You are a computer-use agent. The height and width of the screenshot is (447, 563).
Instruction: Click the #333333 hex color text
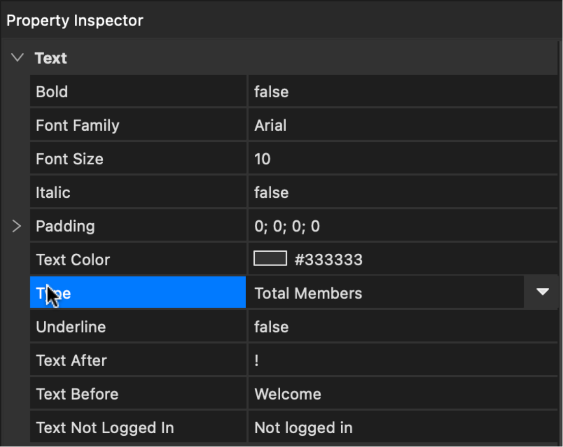329,260
